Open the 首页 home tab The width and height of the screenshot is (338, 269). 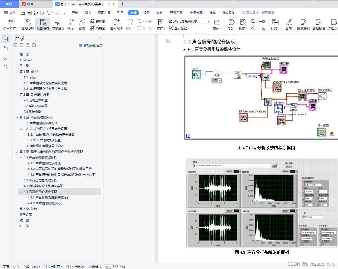coord(9,4)
